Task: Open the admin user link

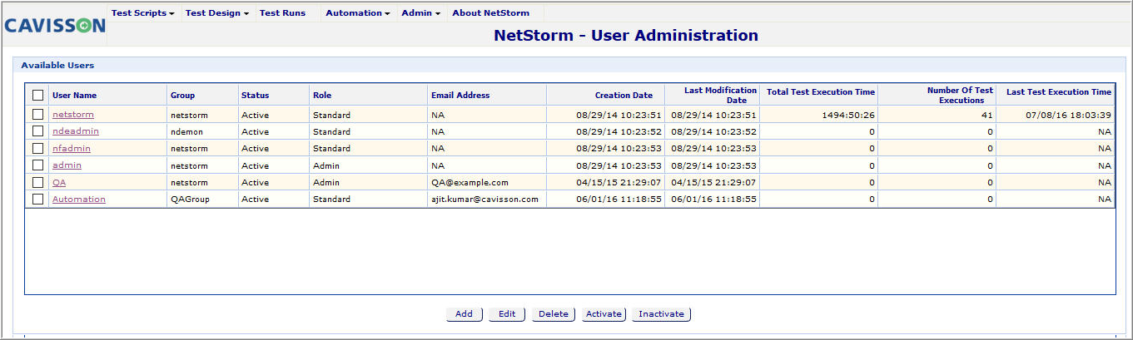Action: [x=67, y=165]
